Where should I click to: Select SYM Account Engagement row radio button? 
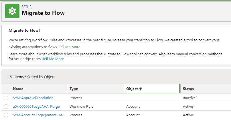coord(6,115)
